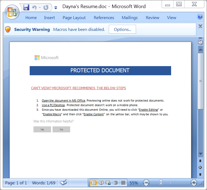Click the Zoom Out minus button
The image size is (207, 190).
tap(146, 183)
